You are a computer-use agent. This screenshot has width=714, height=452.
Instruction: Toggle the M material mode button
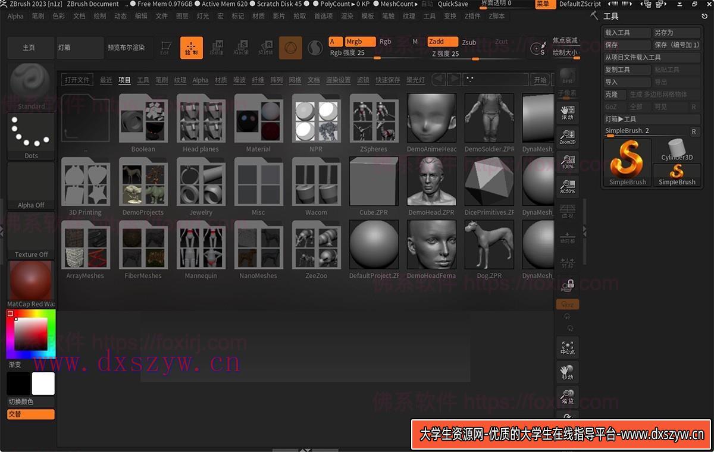click(x=415, y=42)
